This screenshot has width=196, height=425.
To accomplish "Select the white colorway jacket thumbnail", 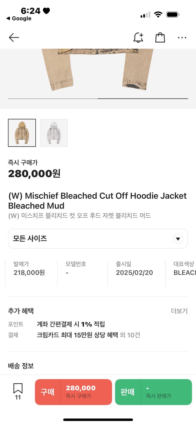I will click(x=54, y=133).
